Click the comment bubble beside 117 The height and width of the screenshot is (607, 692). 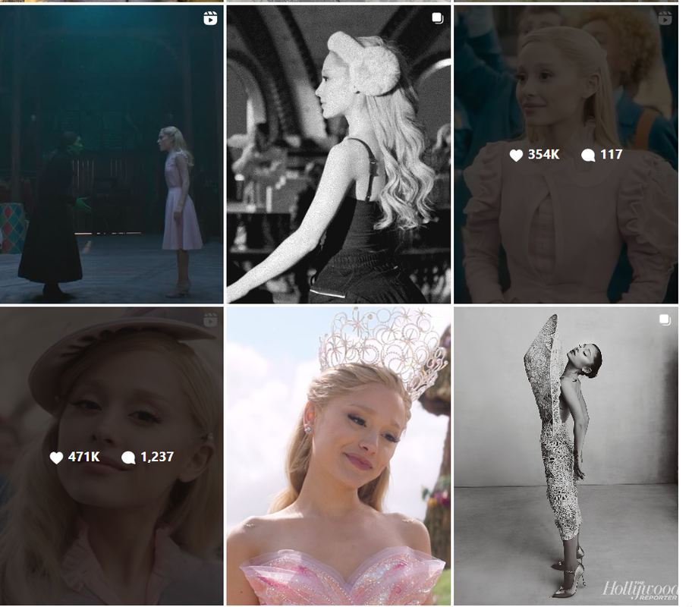588,156
